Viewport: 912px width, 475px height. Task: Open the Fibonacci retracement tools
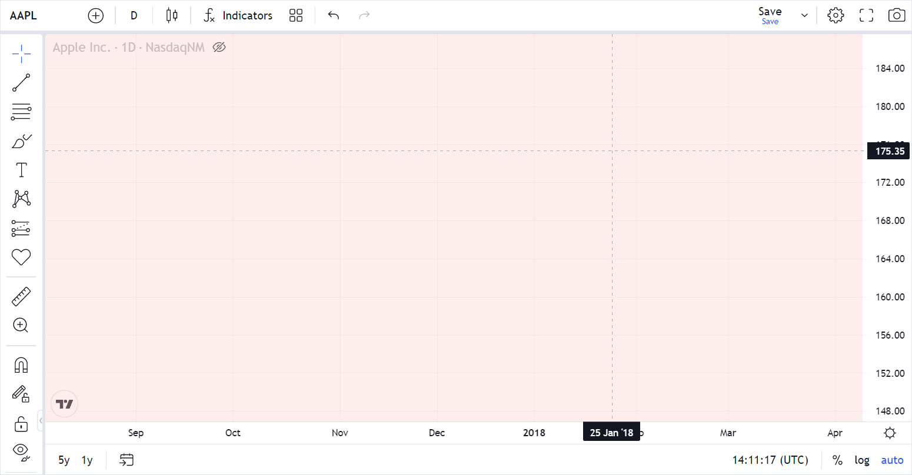pos(21,112)
